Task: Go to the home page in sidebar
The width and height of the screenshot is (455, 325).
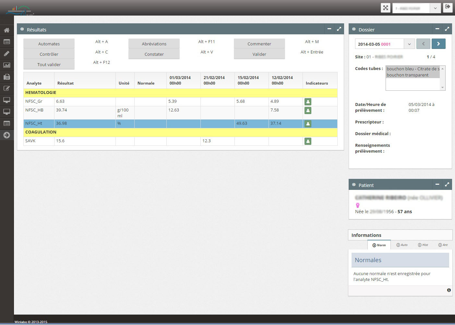Action: coord(6,30)
